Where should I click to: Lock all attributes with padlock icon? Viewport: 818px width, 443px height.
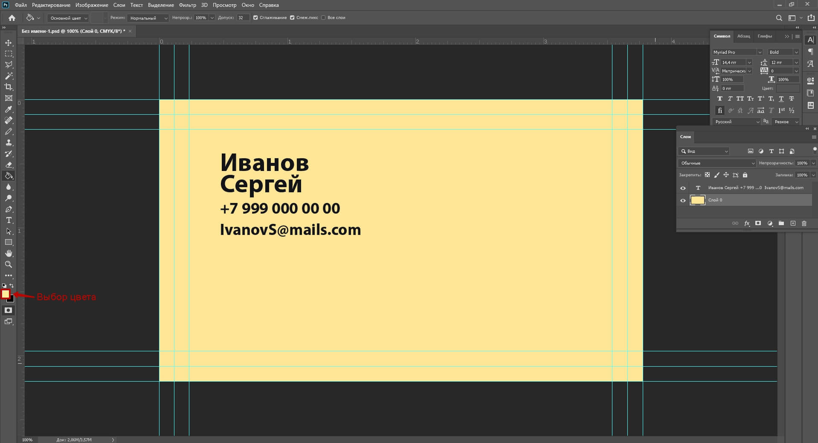click(745, 175)
